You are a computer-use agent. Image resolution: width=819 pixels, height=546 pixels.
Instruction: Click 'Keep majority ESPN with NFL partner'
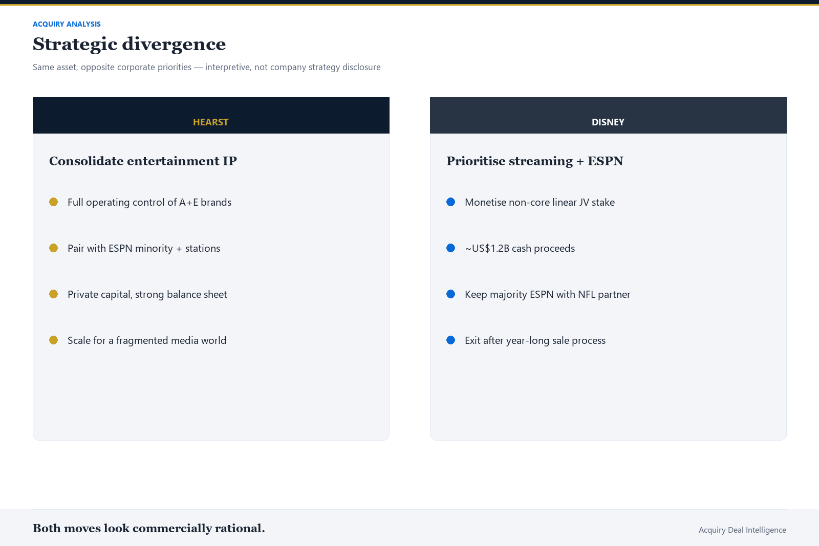(548, 294)
